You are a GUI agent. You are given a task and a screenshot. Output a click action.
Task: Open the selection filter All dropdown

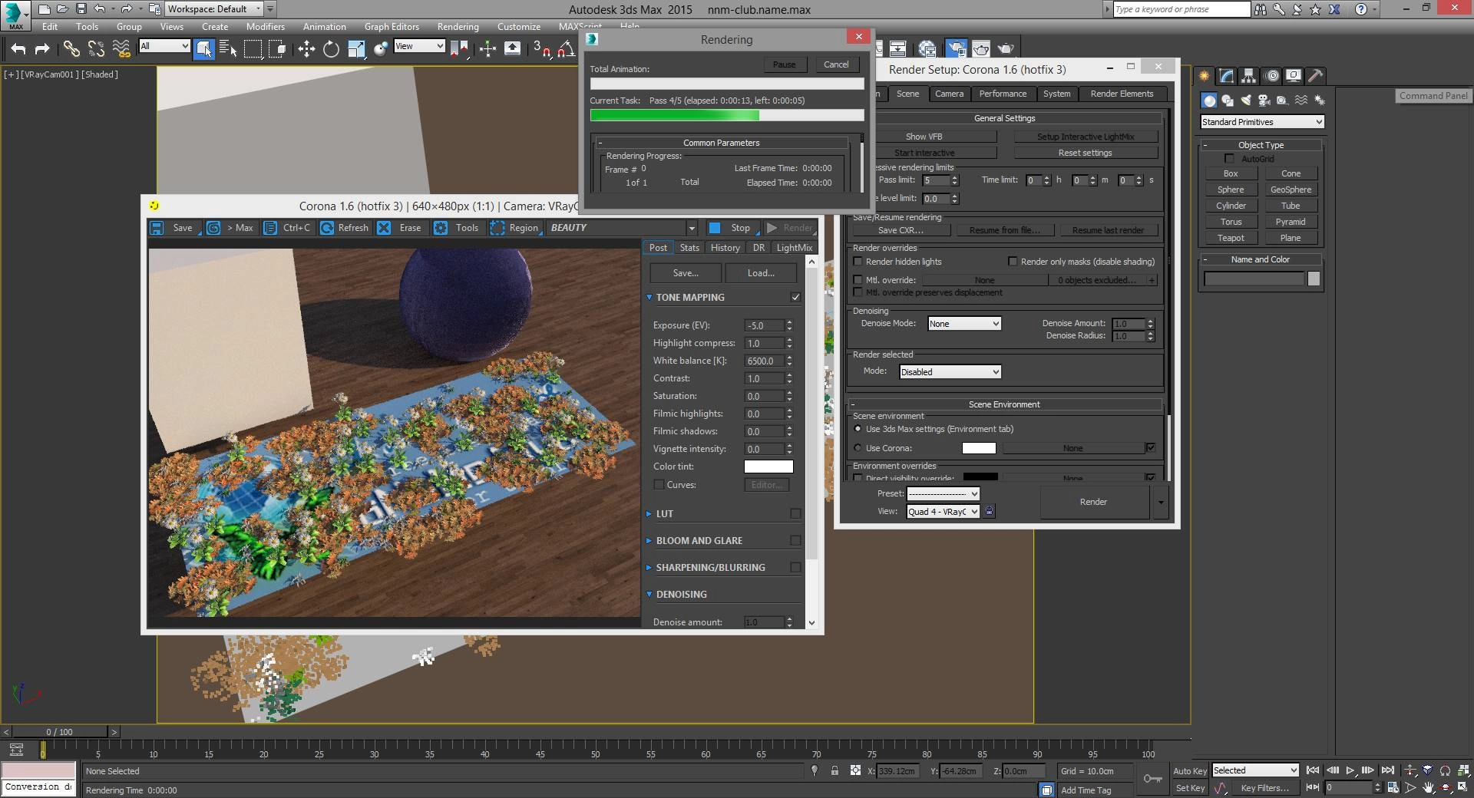[x=164, y=47]
